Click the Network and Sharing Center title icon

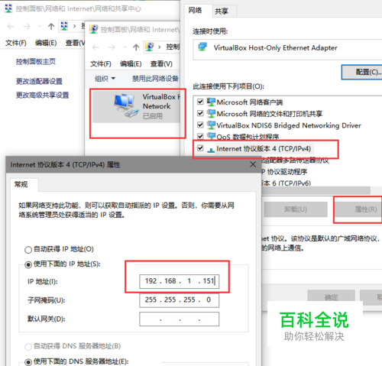coord(8,8)
